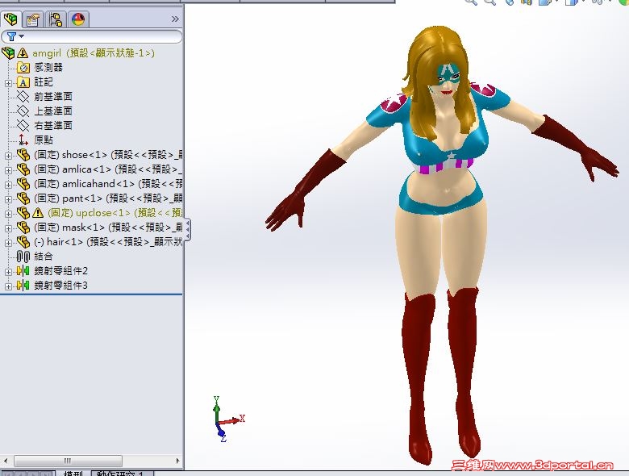Open the FeatureManager design tree tab
629x476 pixels.
point(10,19)
